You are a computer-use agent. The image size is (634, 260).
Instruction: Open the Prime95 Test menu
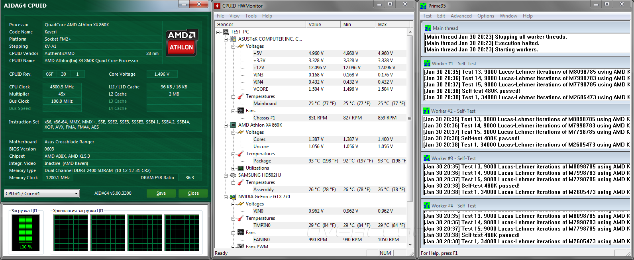(427, 16)
